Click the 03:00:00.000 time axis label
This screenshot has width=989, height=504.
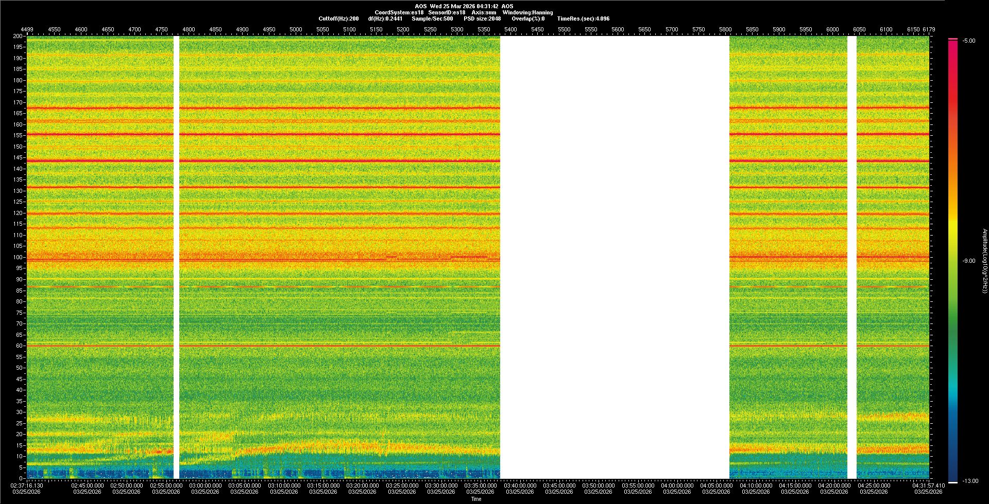(x=205, y=485)
